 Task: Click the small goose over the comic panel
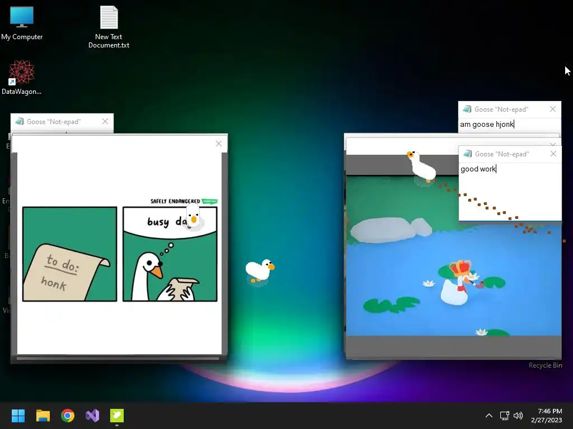coord(193,217)
